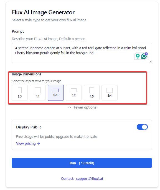
Task: Click the 3:2 landscape rectangle icon
Action: click(x=73, y=90)
